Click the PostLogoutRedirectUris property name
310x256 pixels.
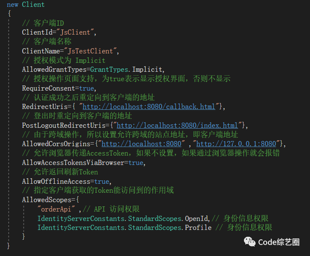click(64, 125)
